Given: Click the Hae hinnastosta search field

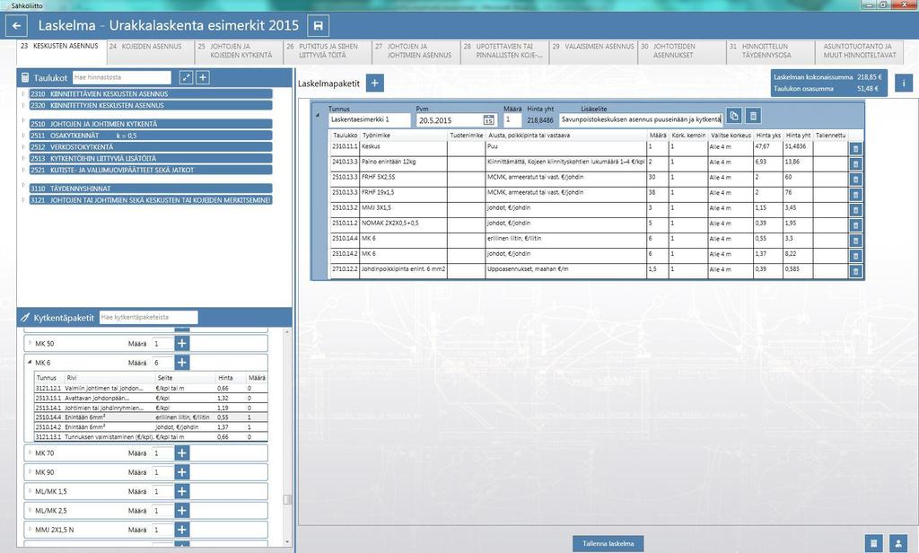Looking at the screenshot, I should pos(122,77).
